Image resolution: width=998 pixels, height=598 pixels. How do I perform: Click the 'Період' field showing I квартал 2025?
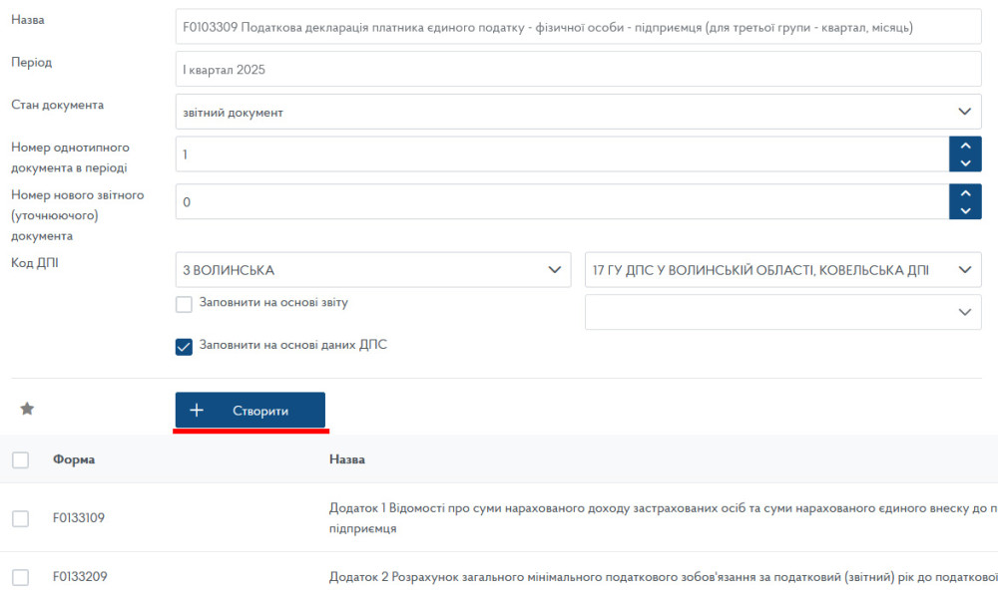pyautogui.click(x=578, y=70)
